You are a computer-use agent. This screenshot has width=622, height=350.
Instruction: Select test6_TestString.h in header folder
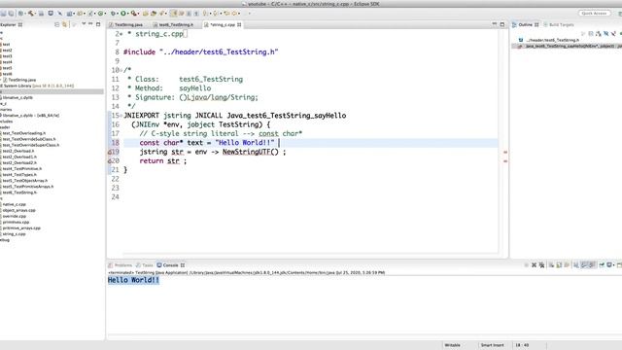[19, 192]
